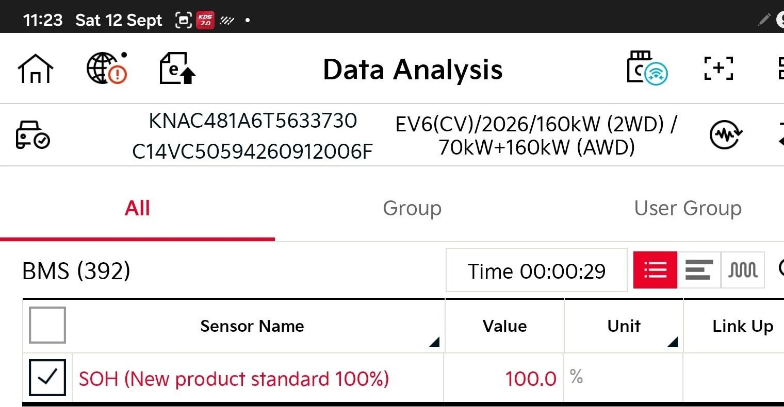Tap the code C14VC50594260912006F
784x407 pixels.
tap(252, 151)
